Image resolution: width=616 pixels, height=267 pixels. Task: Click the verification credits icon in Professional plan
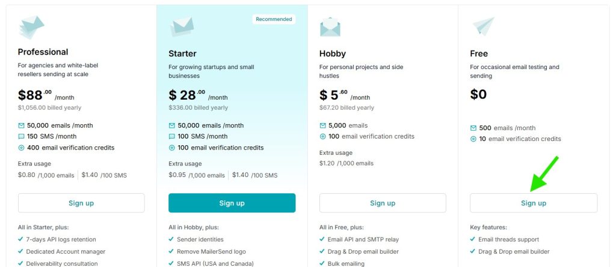[22, 148]
